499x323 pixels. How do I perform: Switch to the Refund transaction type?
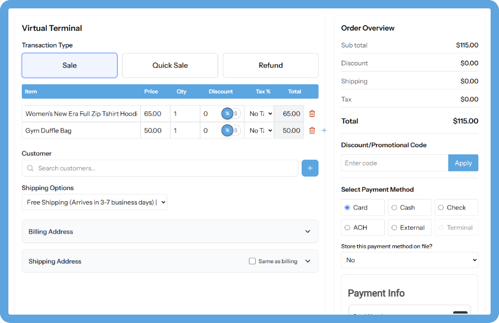click(270, 65)
